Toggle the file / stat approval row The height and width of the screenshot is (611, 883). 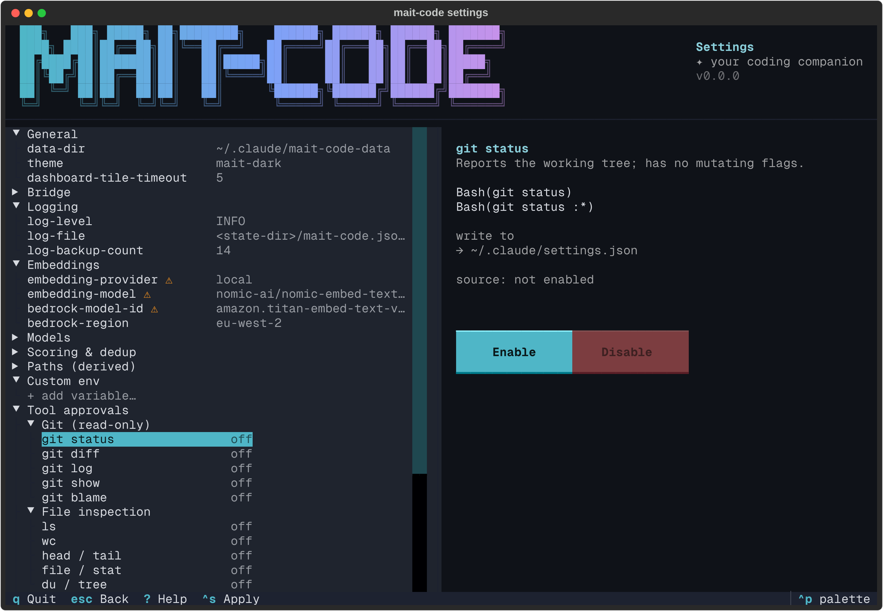click(x=147, y=571)
